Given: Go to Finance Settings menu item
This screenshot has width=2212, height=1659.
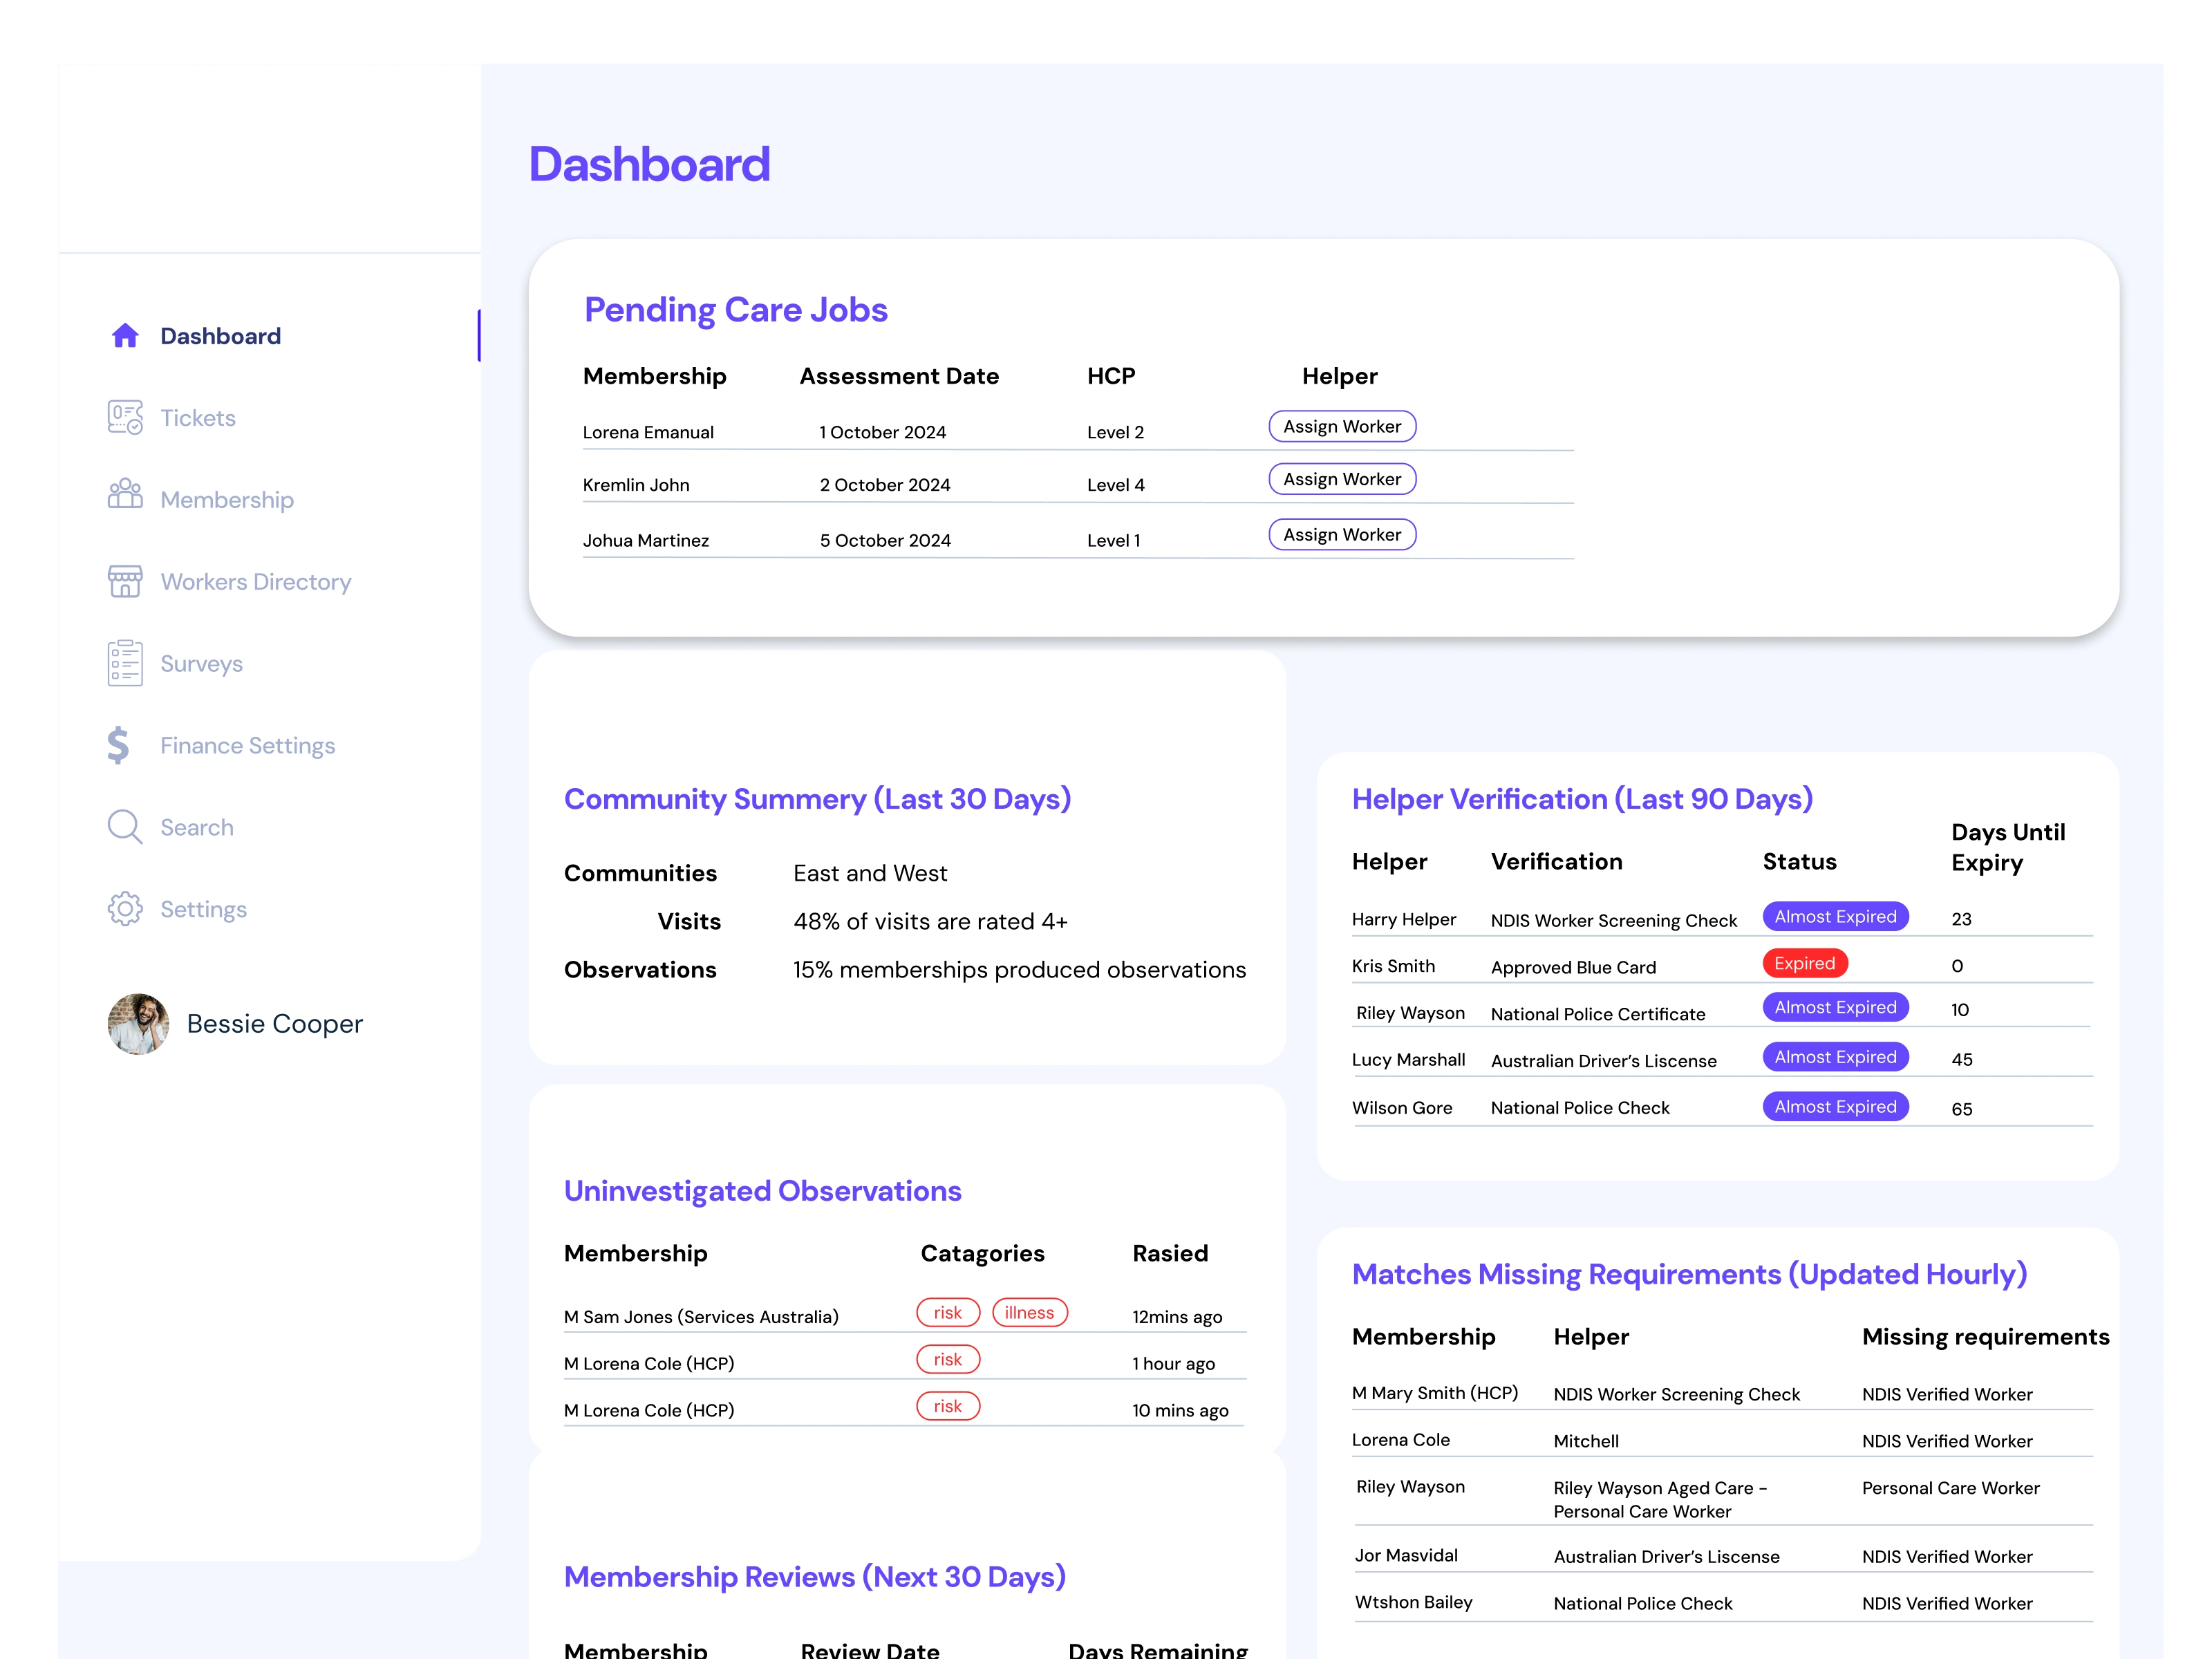Looking at the screenshot, I should coord(248,746).
